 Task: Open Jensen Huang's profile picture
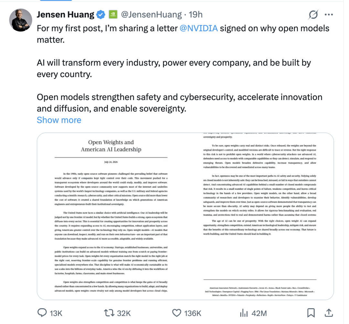20,20
